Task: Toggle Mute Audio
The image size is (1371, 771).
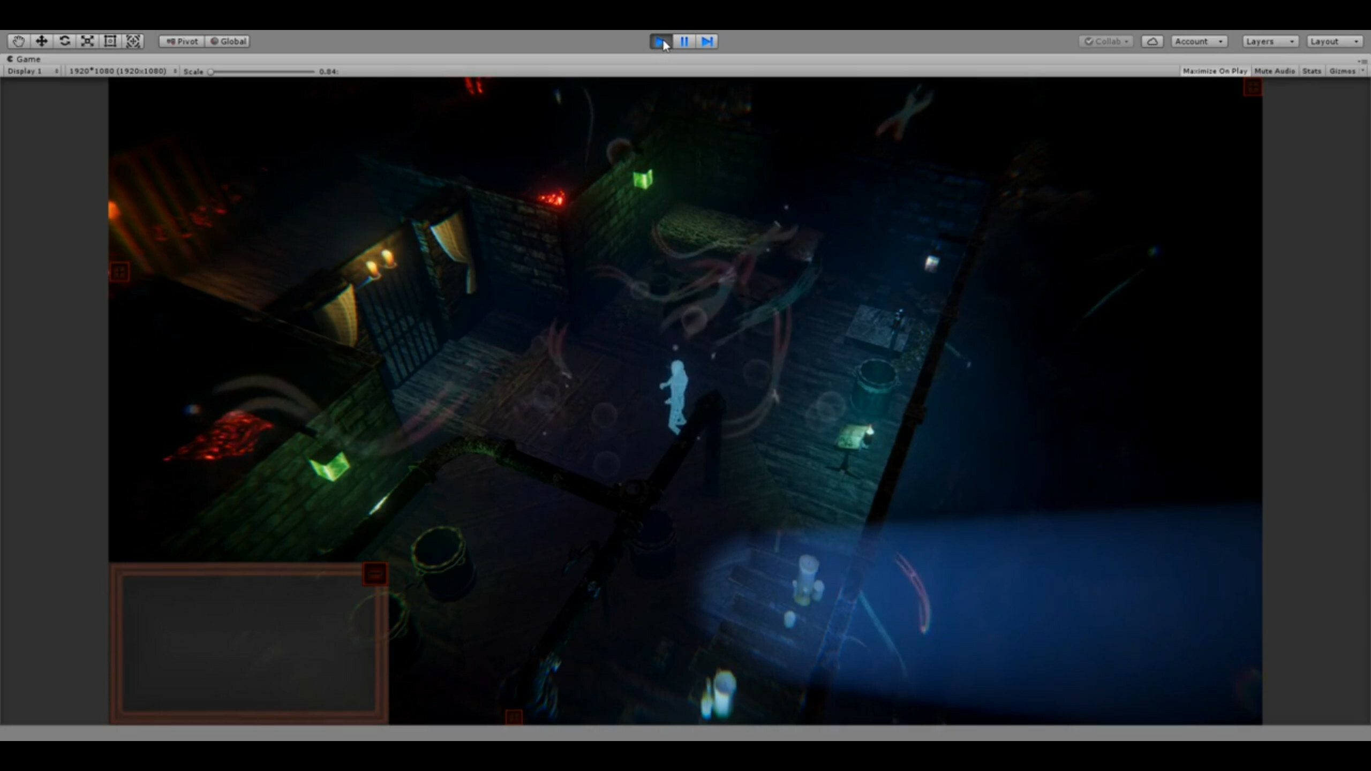Action: pos(1275,71)
